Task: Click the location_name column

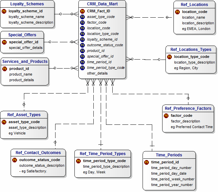Action: click(193, 18)
